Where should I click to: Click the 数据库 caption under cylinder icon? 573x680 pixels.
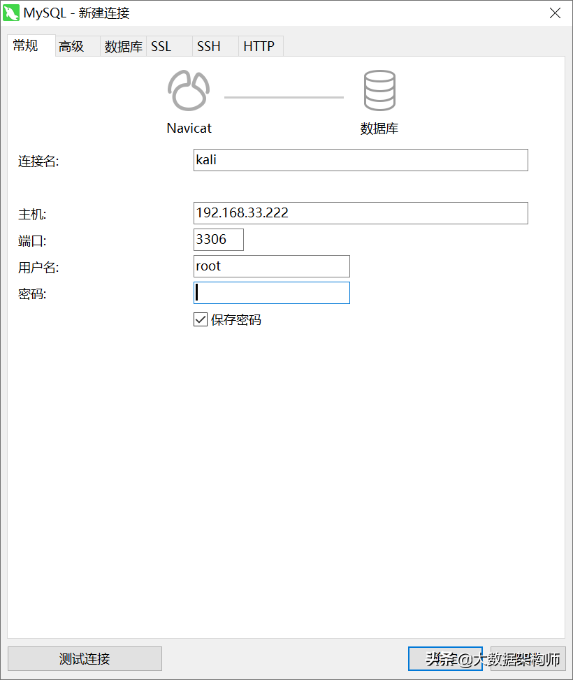[x=379, y=129]
